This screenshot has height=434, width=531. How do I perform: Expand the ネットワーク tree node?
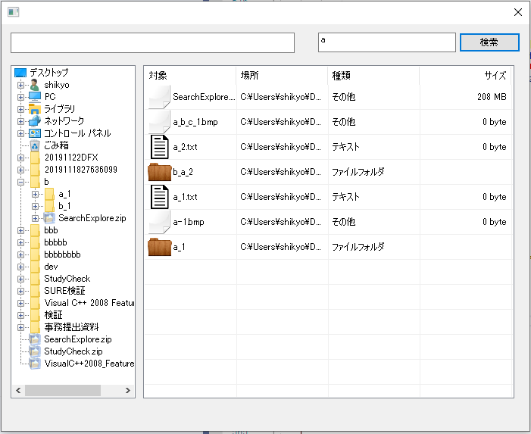[20, 121]
